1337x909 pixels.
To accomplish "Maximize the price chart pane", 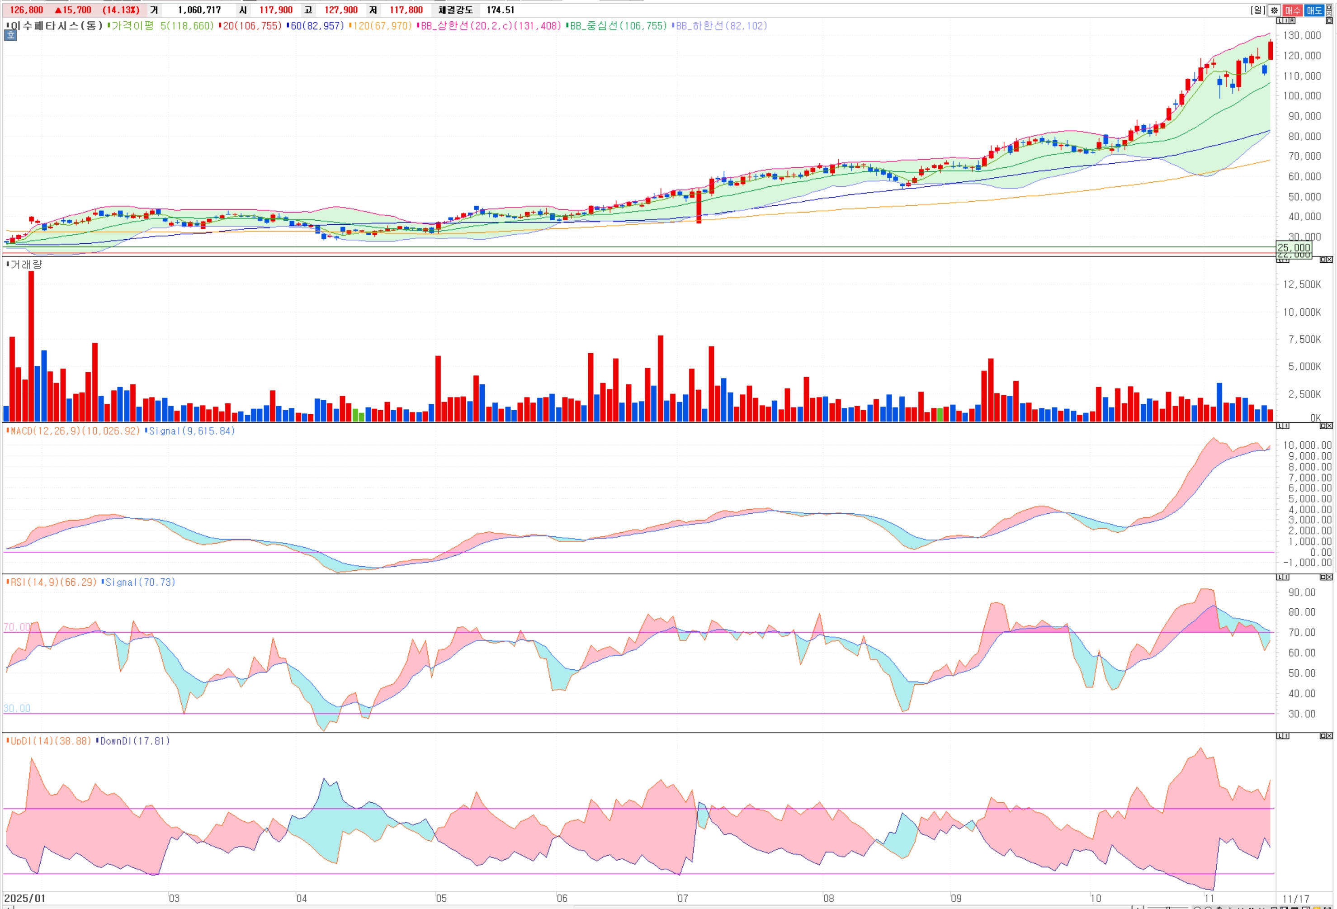I will pyautogui.click(x=1329, y=21).
